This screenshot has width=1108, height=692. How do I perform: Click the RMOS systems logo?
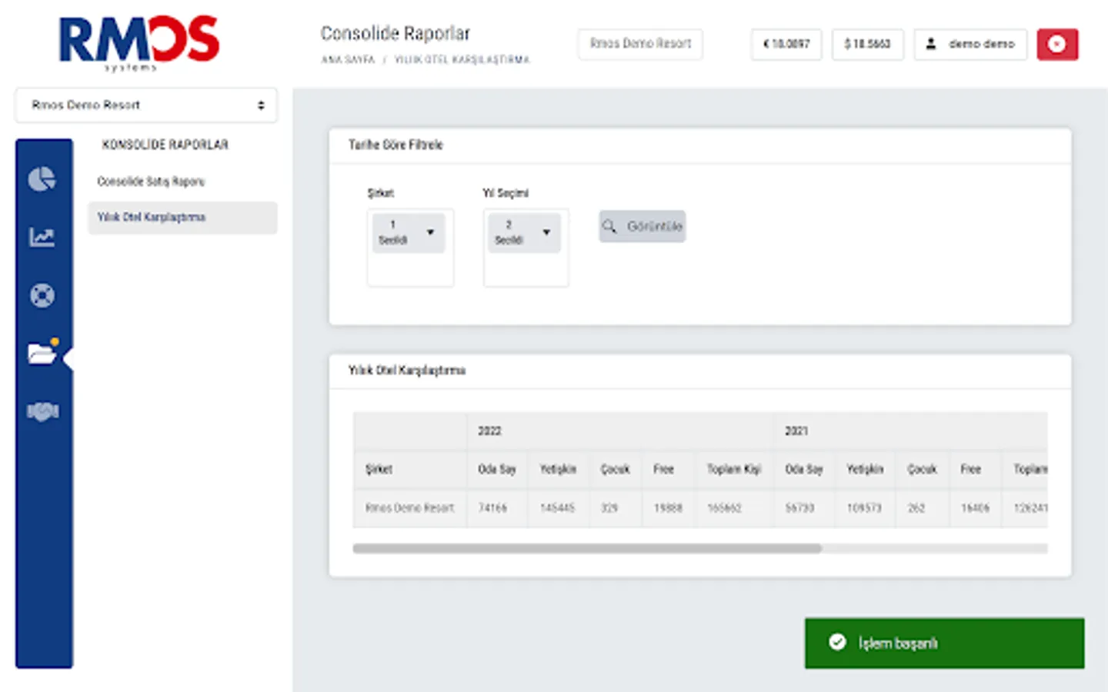139,43
